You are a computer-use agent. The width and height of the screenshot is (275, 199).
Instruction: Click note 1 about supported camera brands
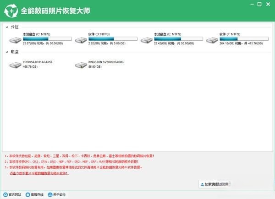(x=79, y=156)
